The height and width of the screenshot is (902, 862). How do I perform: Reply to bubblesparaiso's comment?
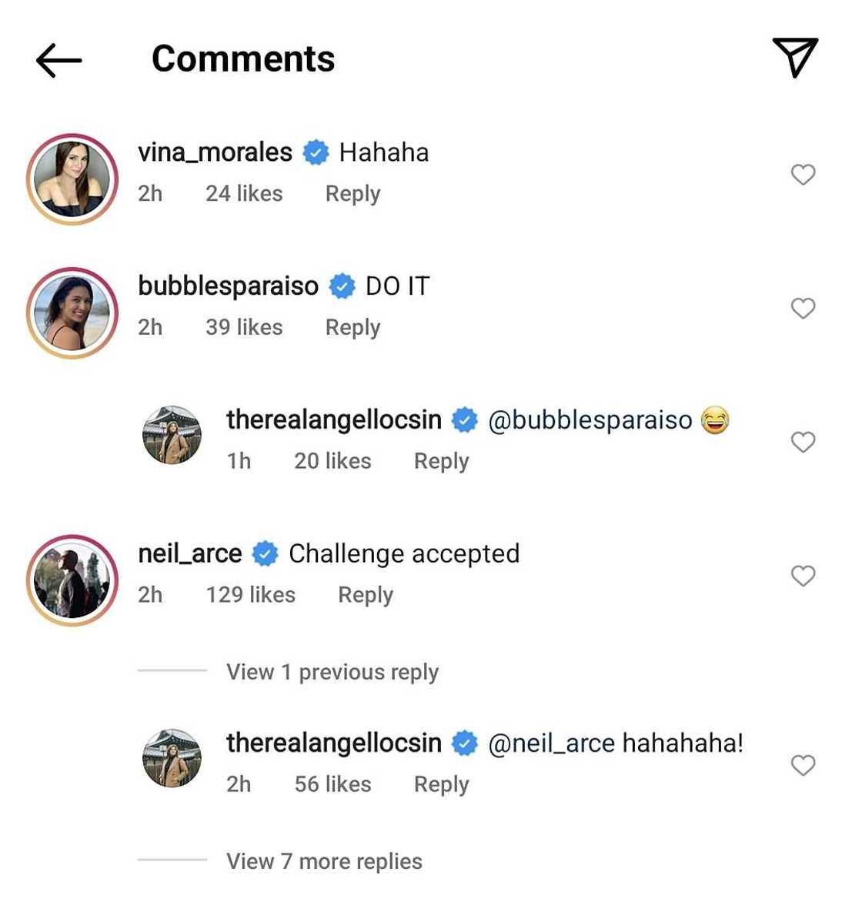point(352,328)
